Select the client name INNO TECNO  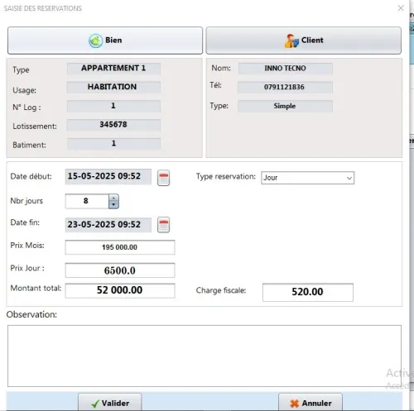[285, 69]
